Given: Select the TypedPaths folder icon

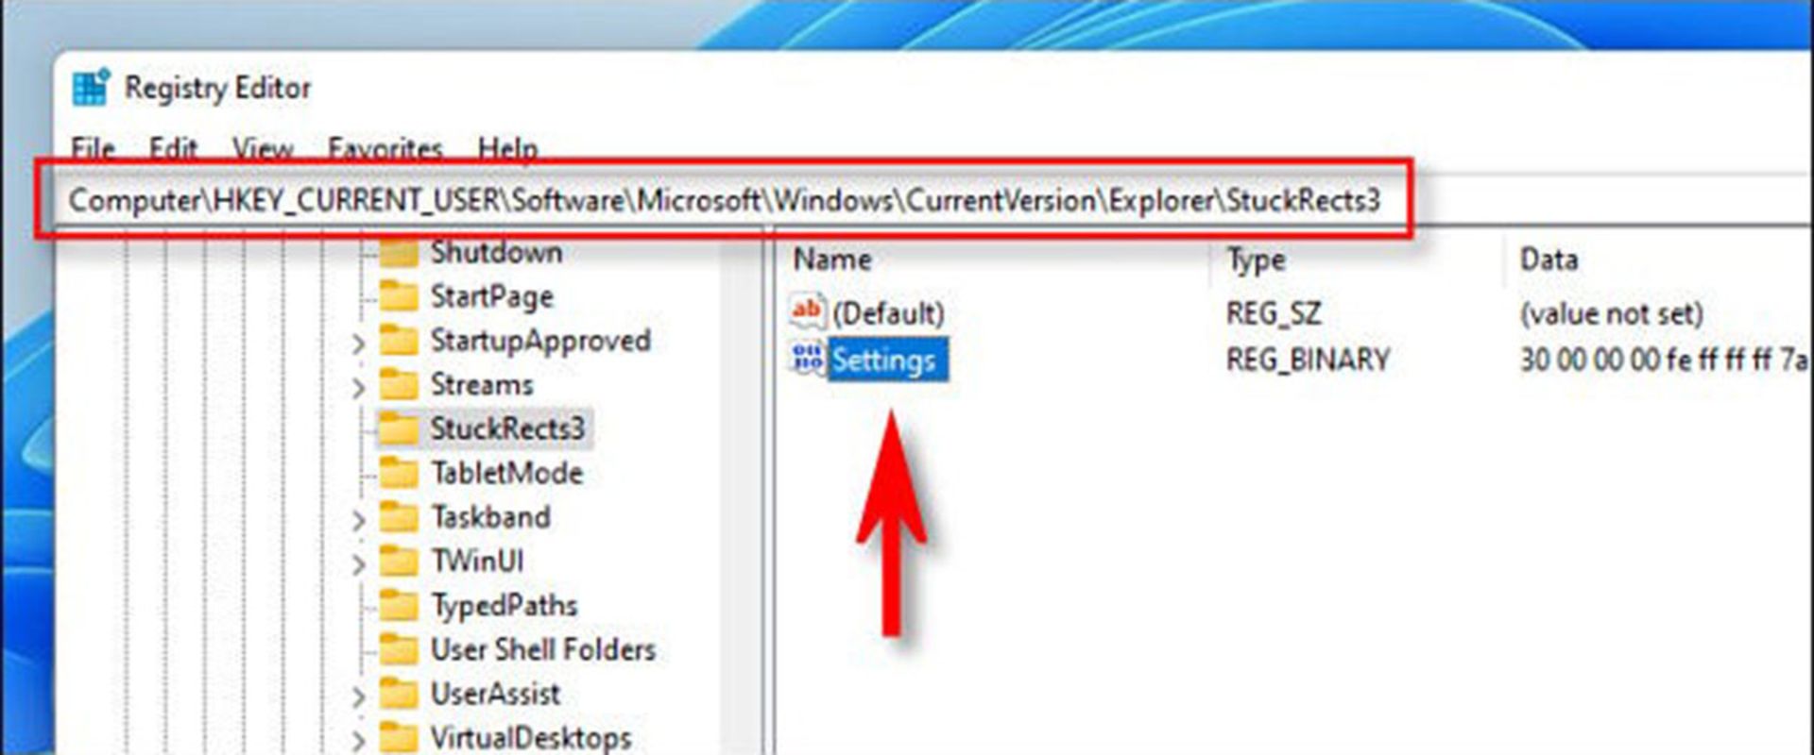Looking at the screenshot, I should (398, 606).
